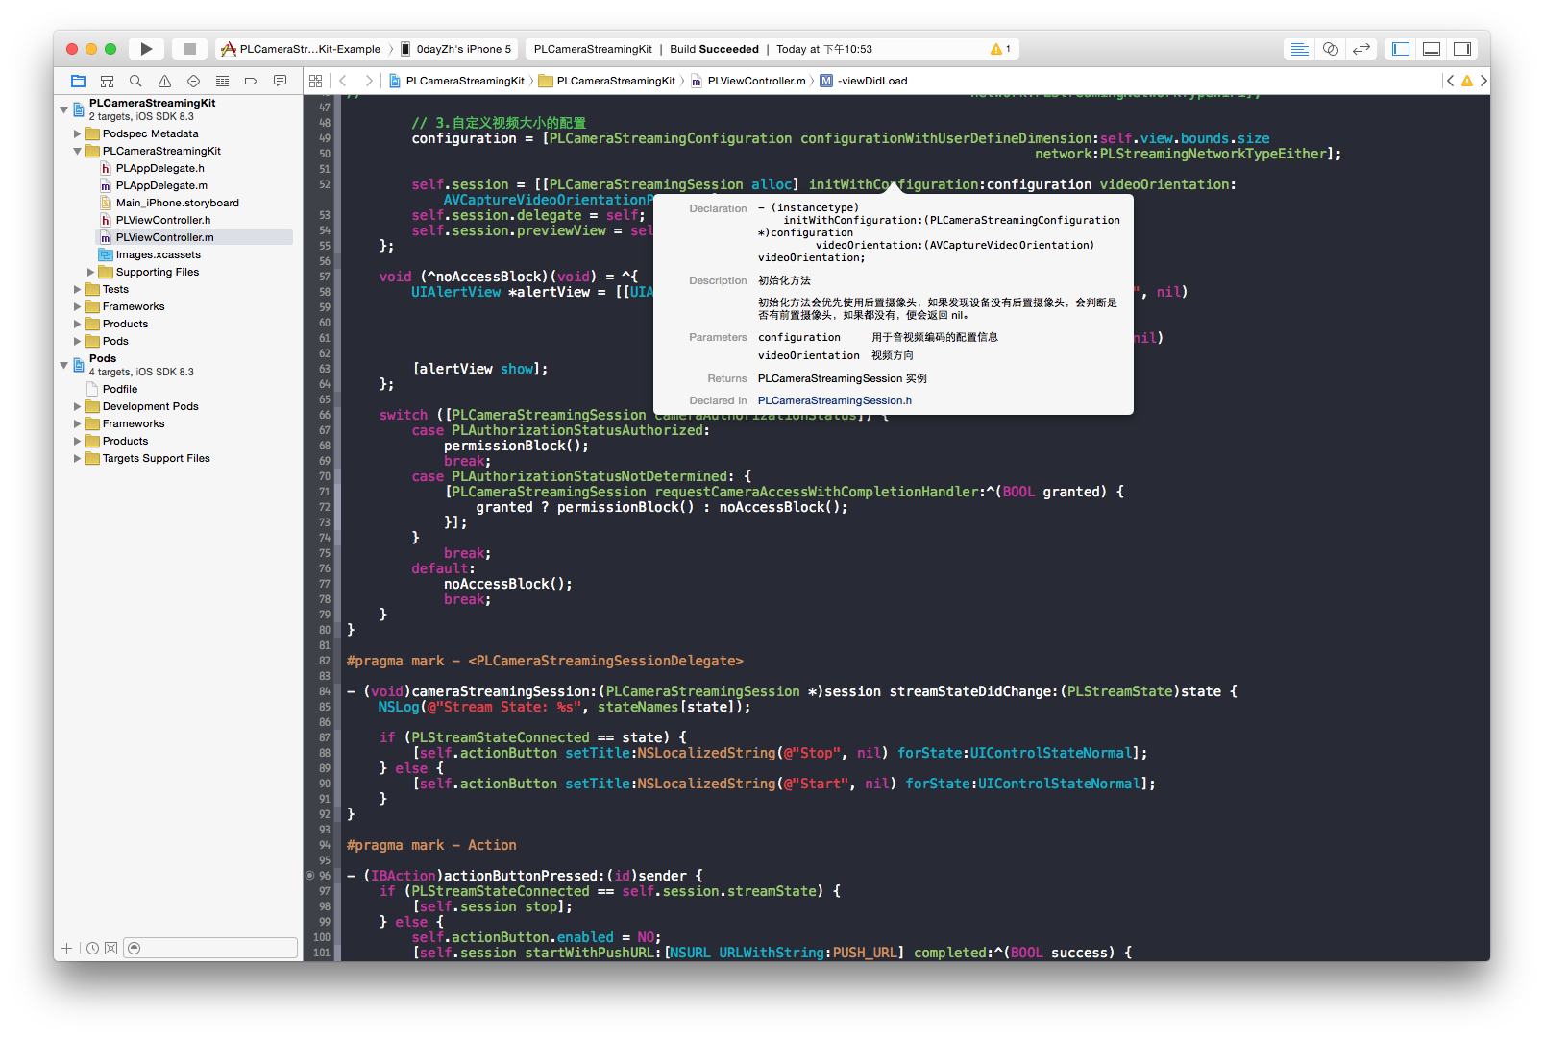Expand the Targets Support Files group

78,458
